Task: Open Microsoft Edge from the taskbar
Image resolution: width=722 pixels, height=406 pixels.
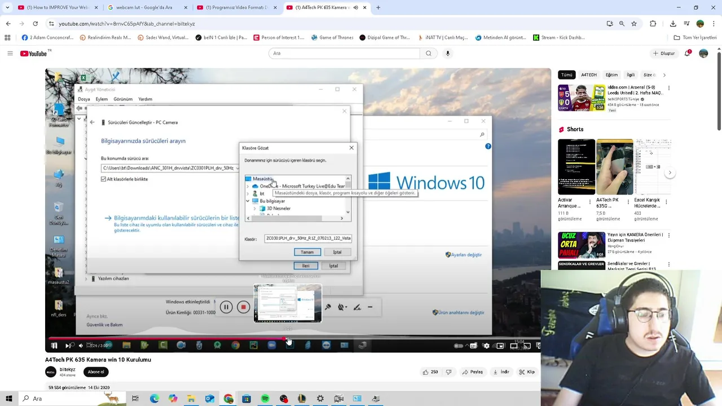Action: tap(154, 399)
